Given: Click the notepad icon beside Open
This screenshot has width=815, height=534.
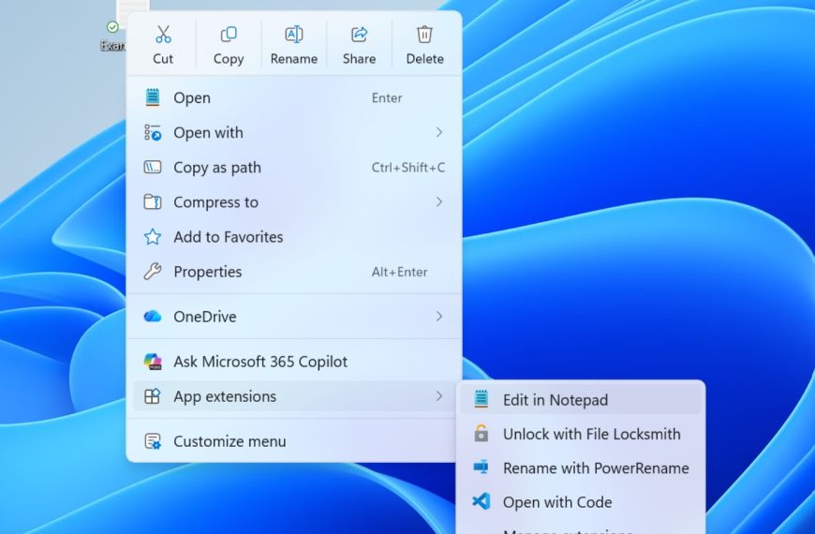Looking at the screenshot, I should tap(153, 97).
